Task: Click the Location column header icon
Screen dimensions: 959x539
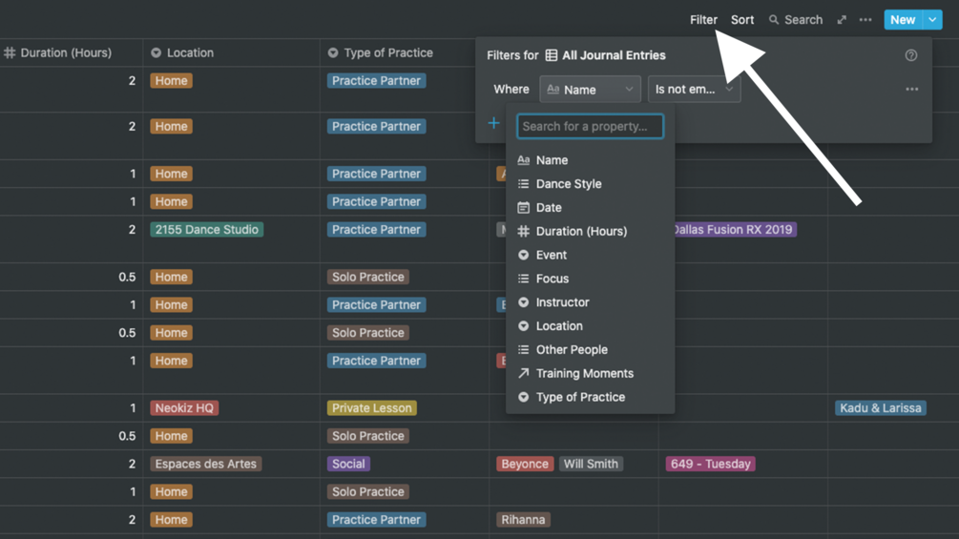Action: point(156,53)
